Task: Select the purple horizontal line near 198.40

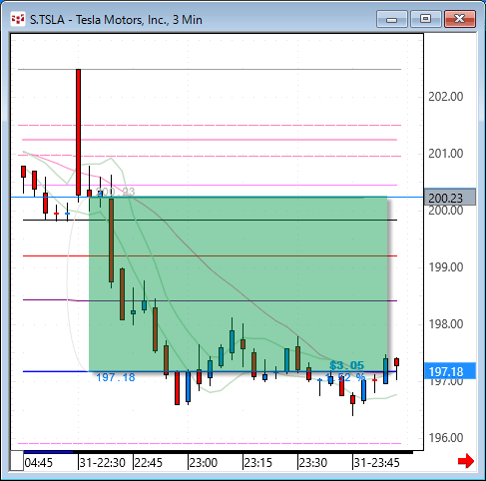Action: pos(210,300)
